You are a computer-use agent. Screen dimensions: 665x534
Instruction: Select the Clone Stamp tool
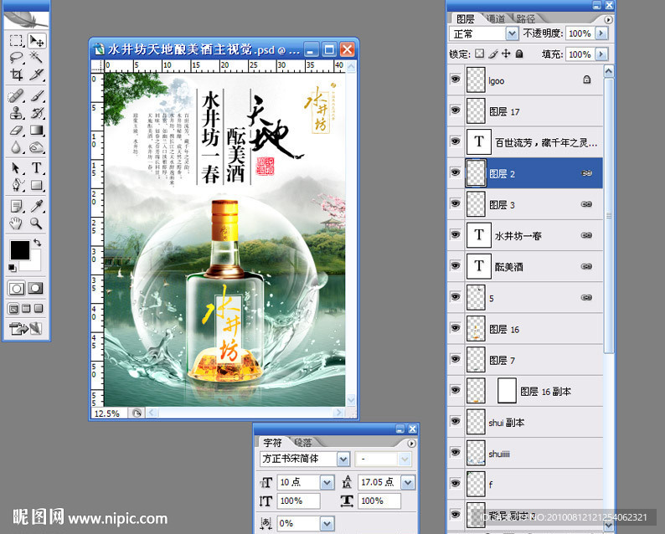pyautogui.click(x=16, y=113)
